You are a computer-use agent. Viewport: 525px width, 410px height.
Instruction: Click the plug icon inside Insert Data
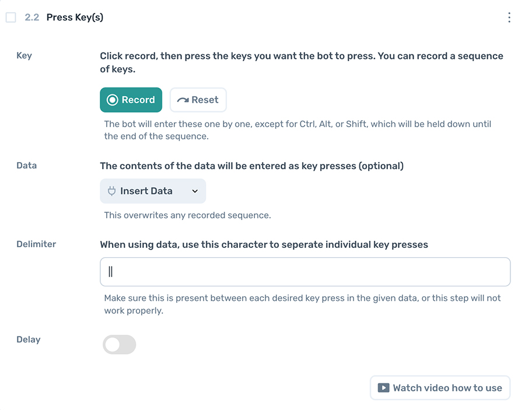coord(111,191)
